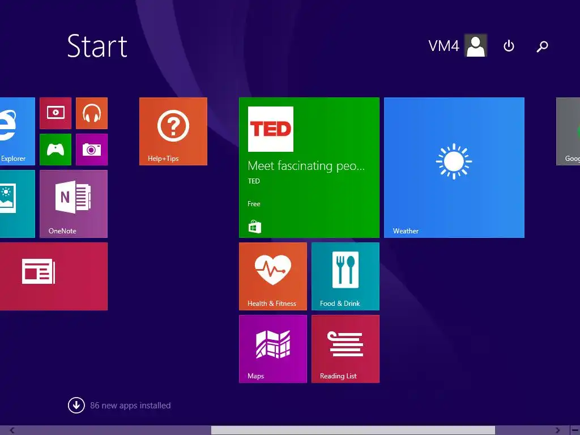Show all apps using down arrow
Viewport: 580px width, 435px height.
pos(76,406)
